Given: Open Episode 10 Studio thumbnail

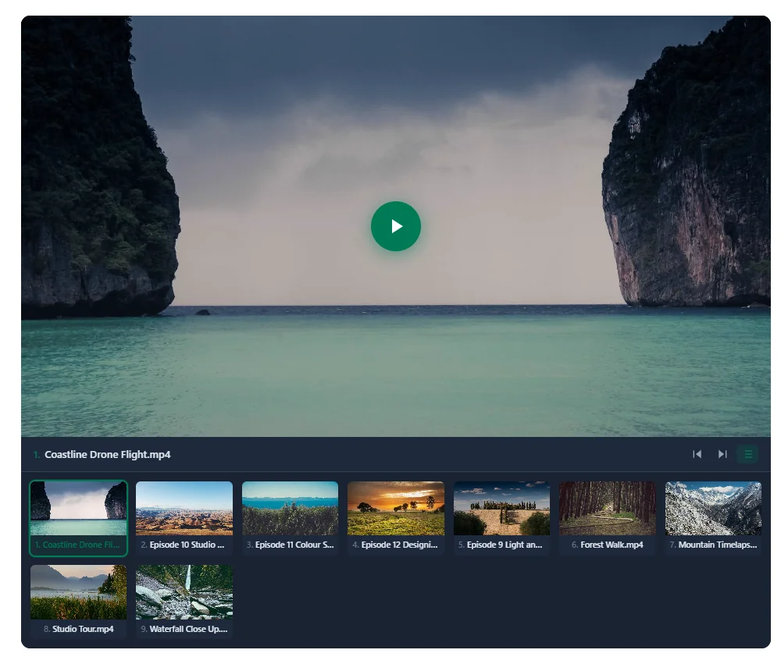Looking at the screenshot, I should pos(184,517).
